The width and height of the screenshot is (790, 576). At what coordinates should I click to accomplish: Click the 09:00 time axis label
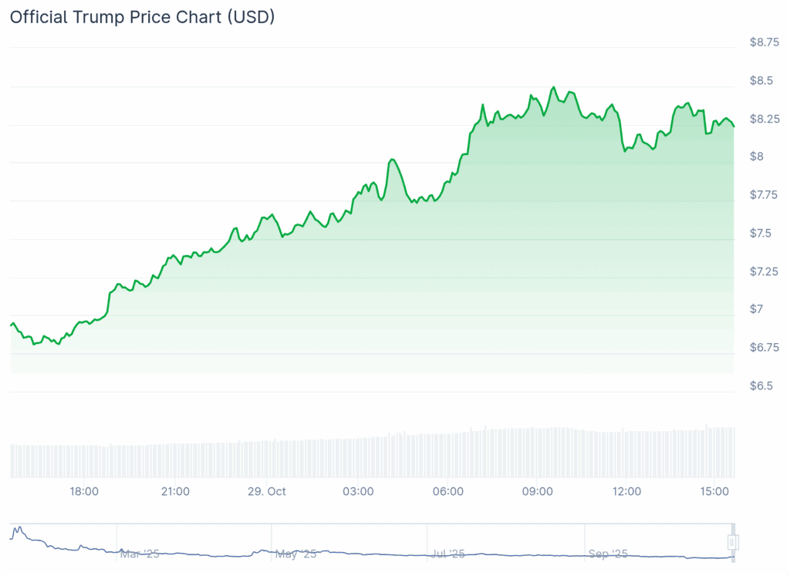[538, 491]
